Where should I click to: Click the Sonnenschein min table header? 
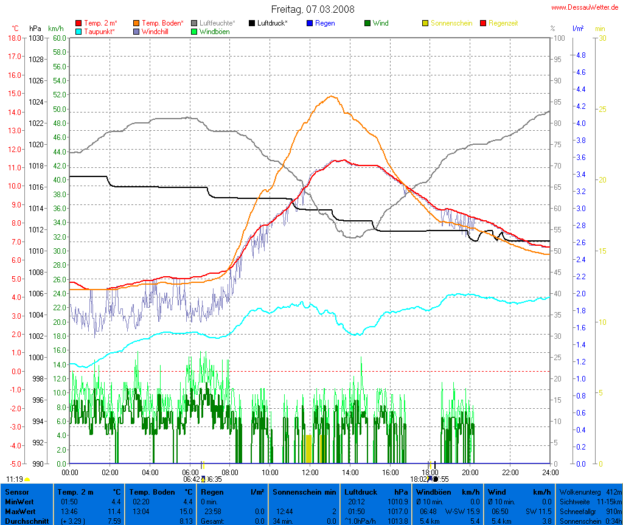click(x=304, y=492)
